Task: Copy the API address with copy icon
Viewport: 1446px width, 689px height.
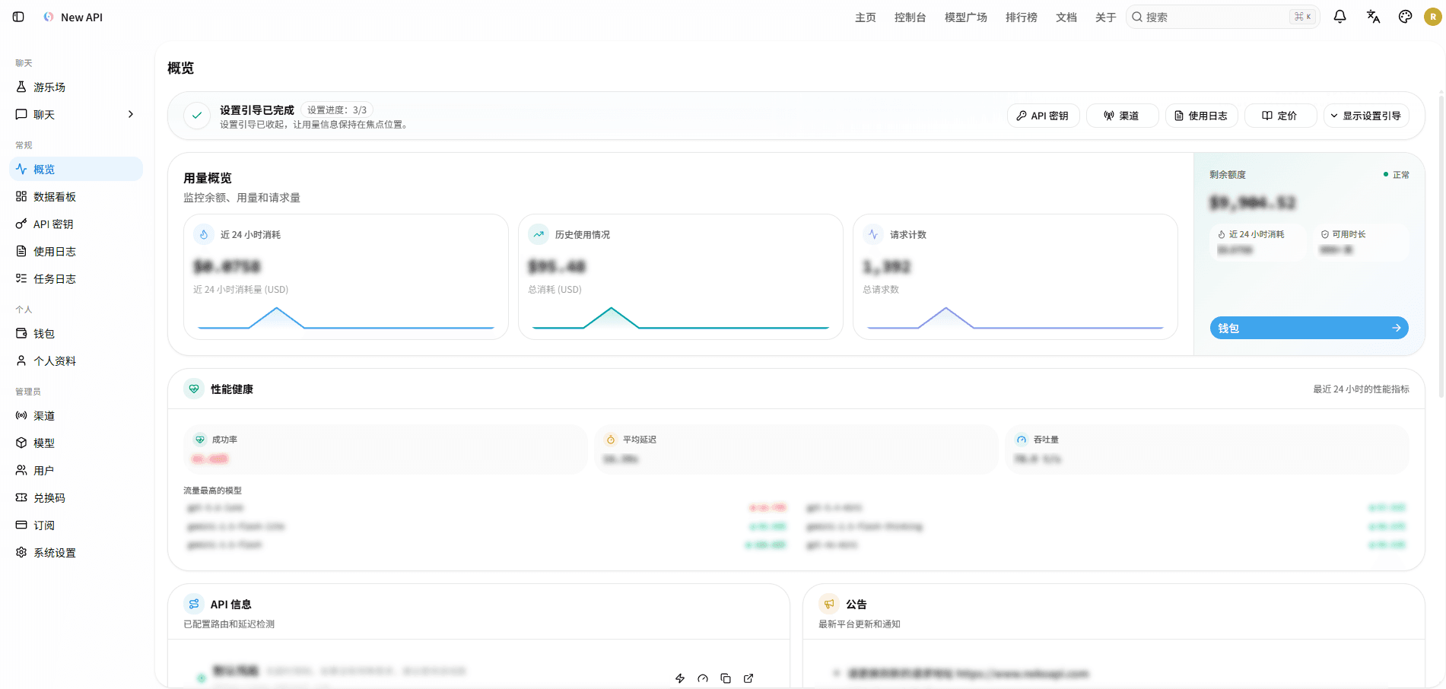Action: (x=726, y=678)
